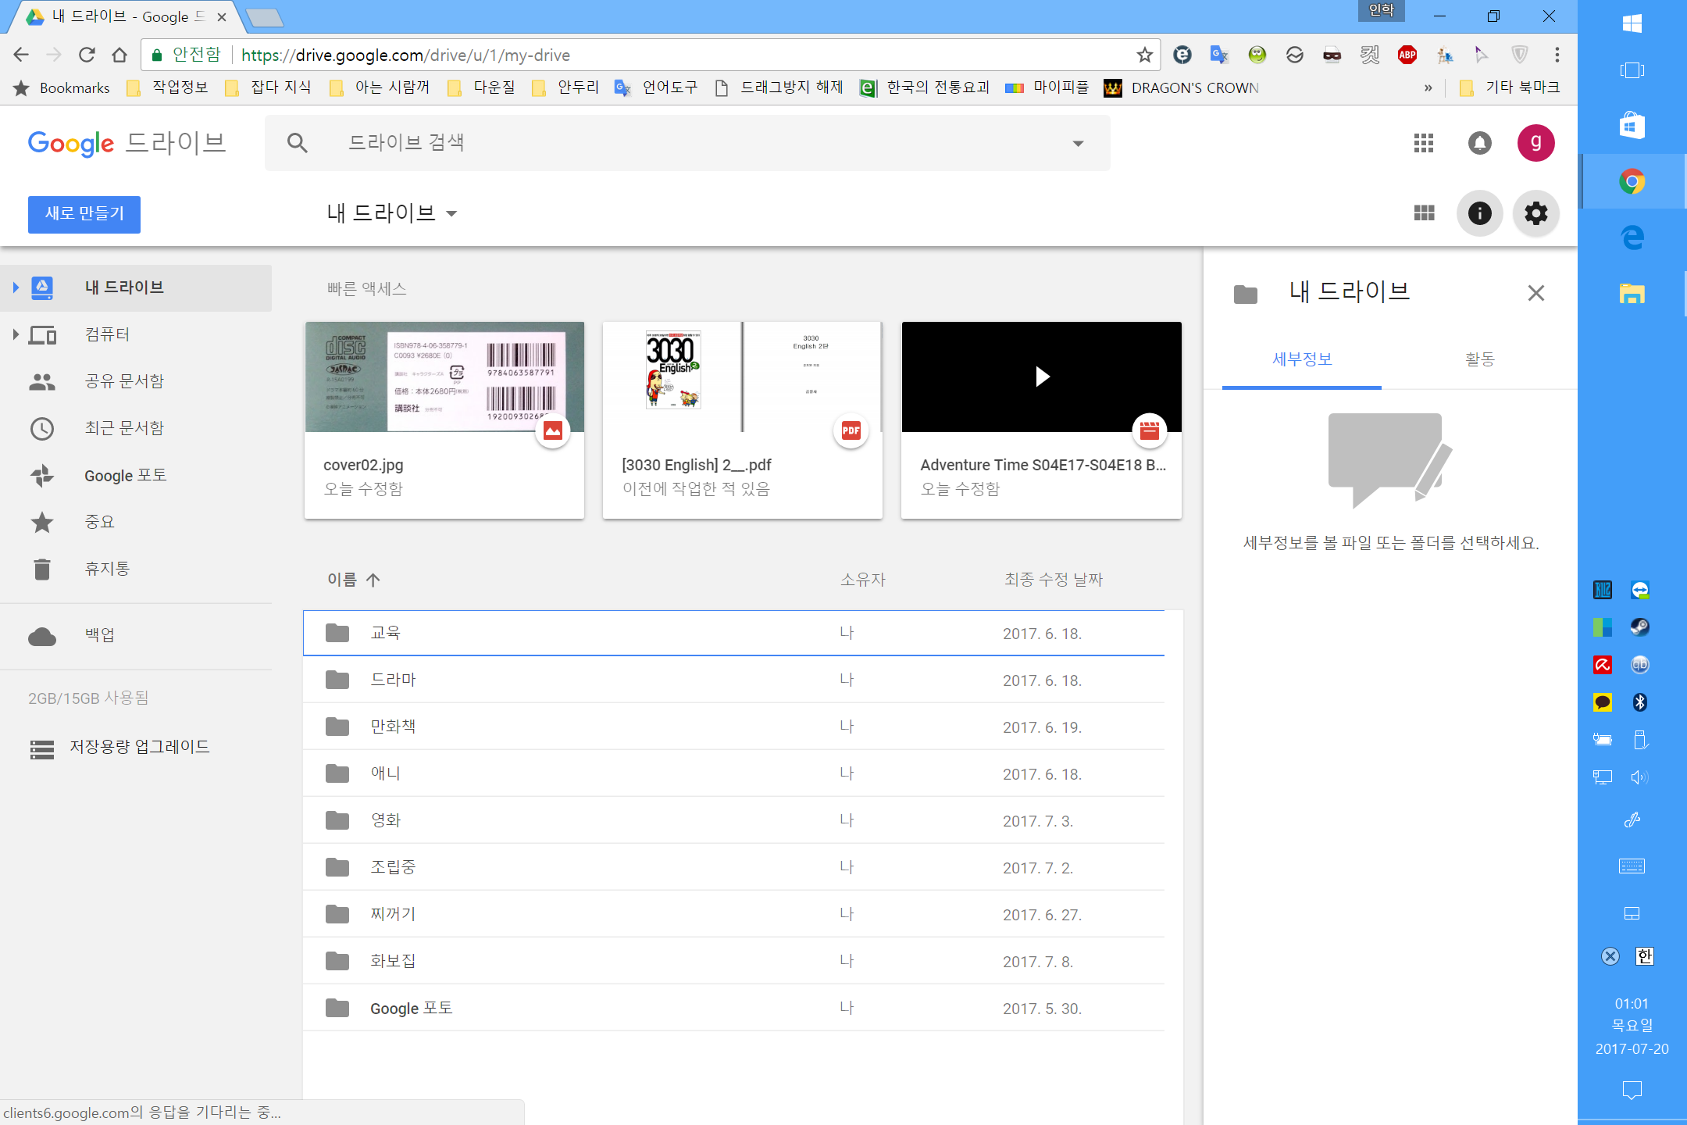Viewport: 1687px width, 1125px height.
Task: Reload the page
Action: (87, 55)
